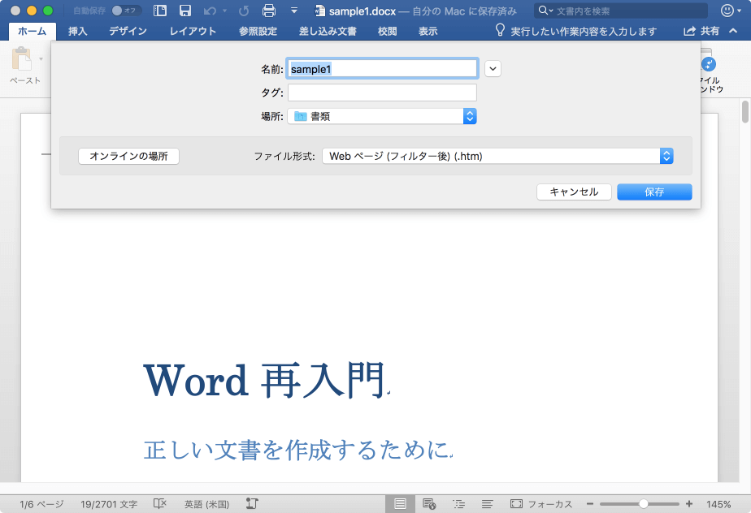This screenshot has width=751, height=513.
Task: Open the 差し込み文書 tab
Action: point(328,31)
